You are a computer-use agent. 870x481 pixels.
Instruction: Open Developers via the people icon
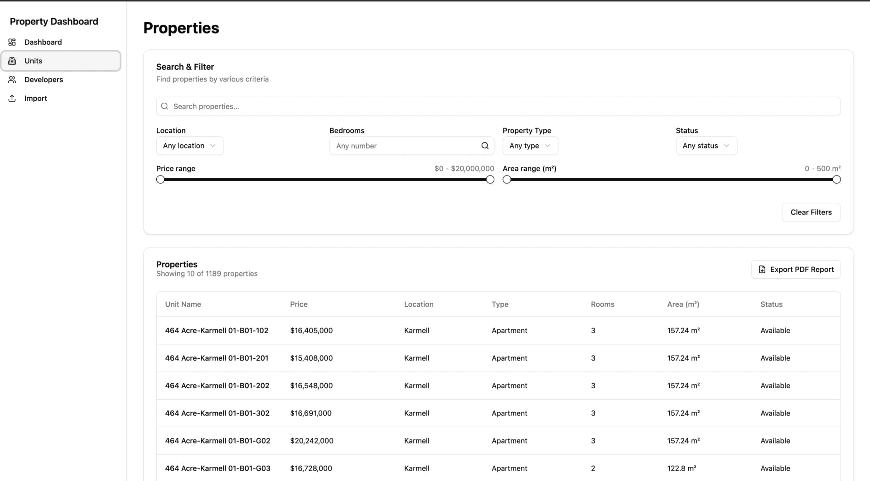tap(12, 80)
